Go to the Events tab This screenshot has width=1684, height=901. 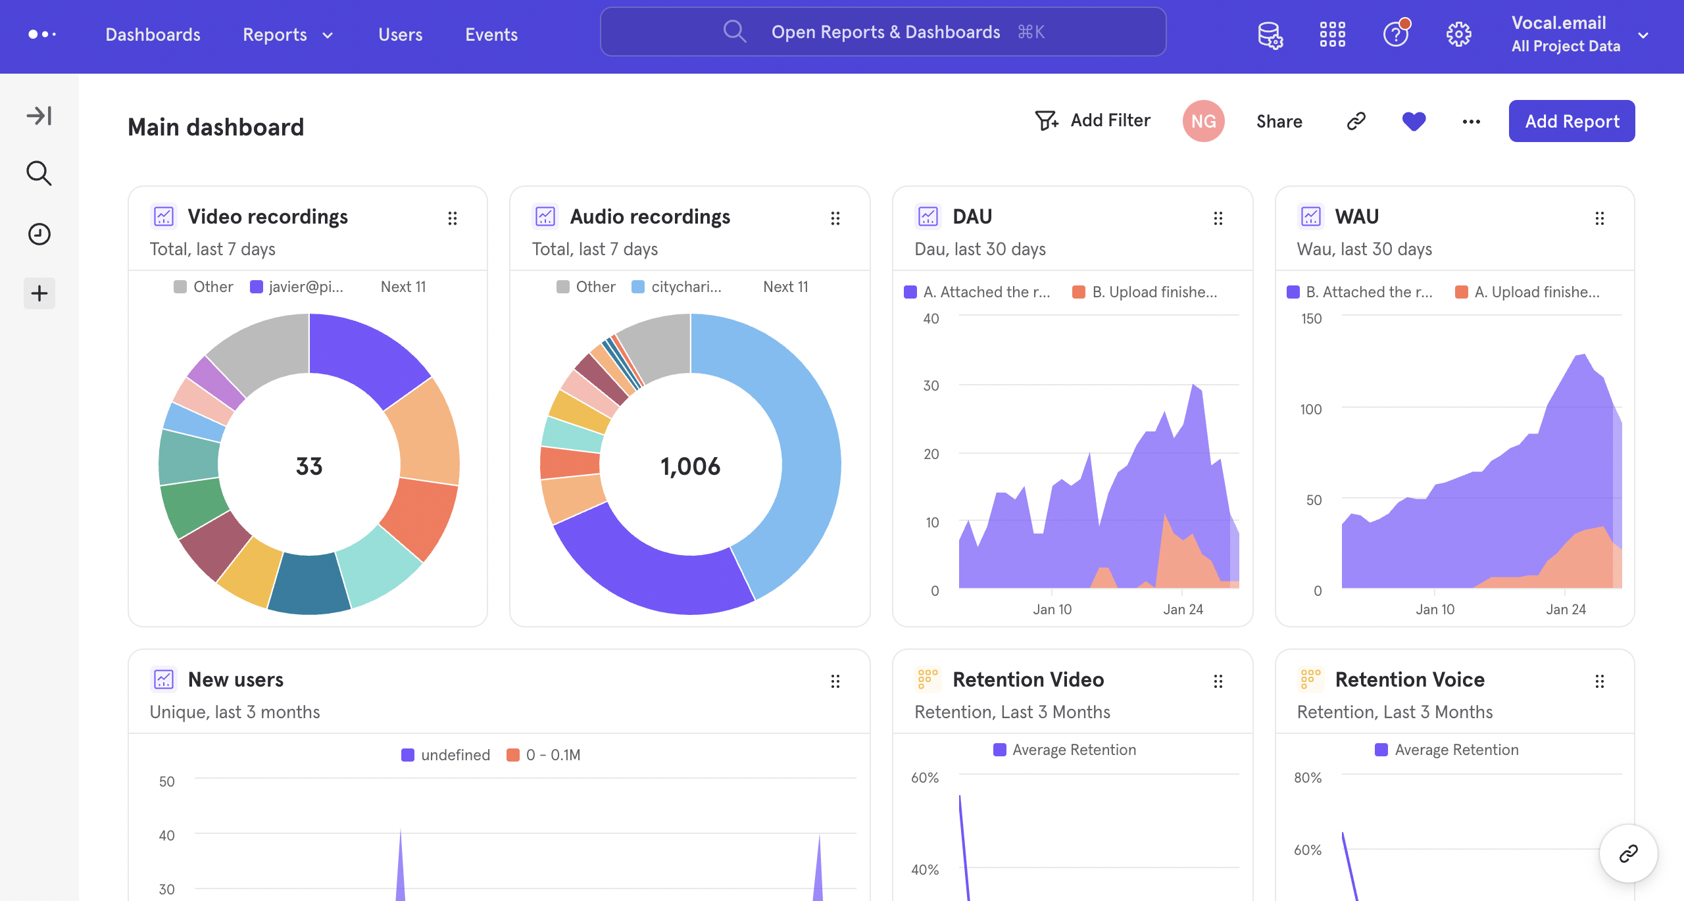click(491, 34)
